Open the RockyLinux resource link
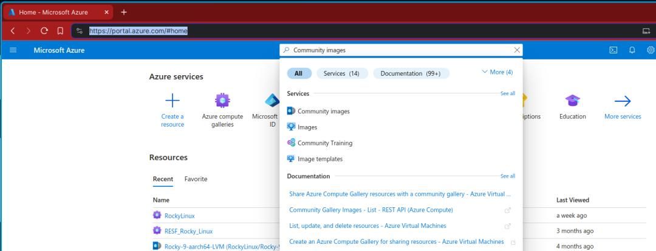The image size is (656, 251). 179,216
